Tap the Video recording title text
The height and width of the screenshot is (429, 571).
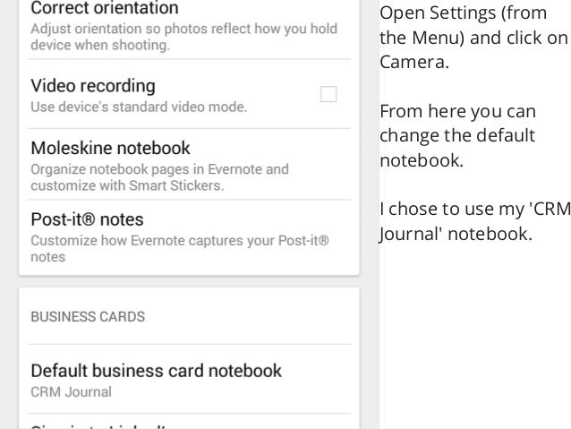[93, 86]
